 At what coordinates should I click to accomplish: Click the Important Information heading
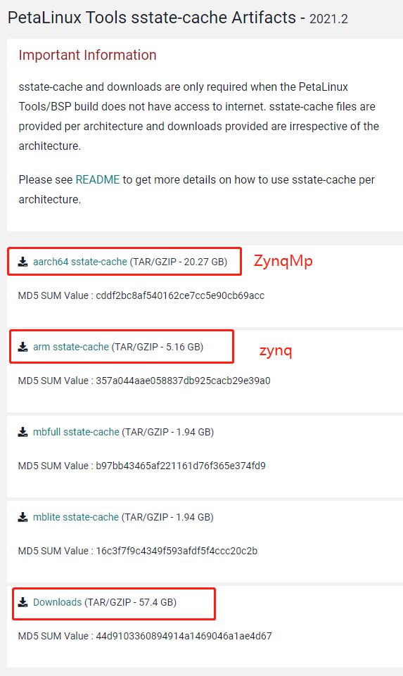pos(87,55)
